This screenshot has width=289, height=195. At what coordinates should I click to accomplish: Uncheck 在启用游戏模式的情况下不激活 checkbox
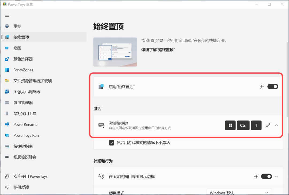point(112,143)
